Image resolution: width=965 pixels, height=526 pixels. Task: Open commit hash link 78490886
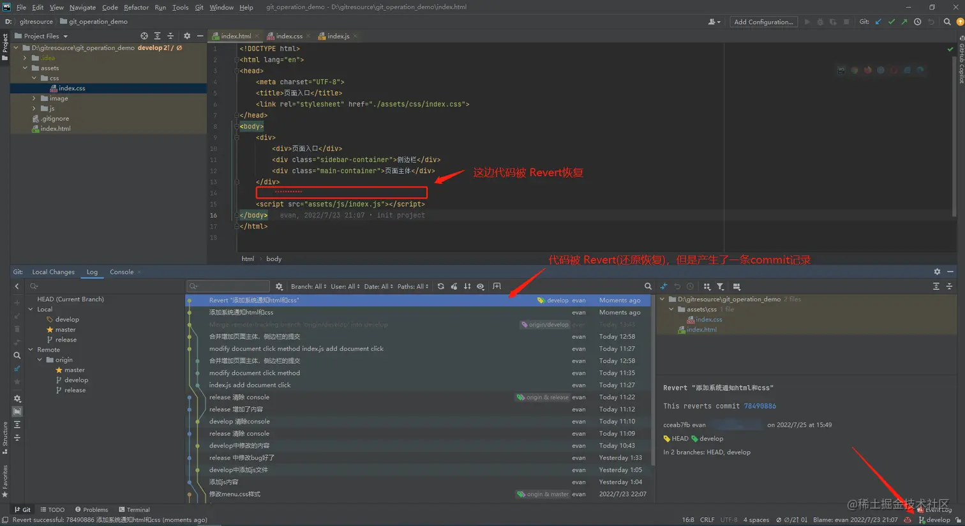(759, 406)
